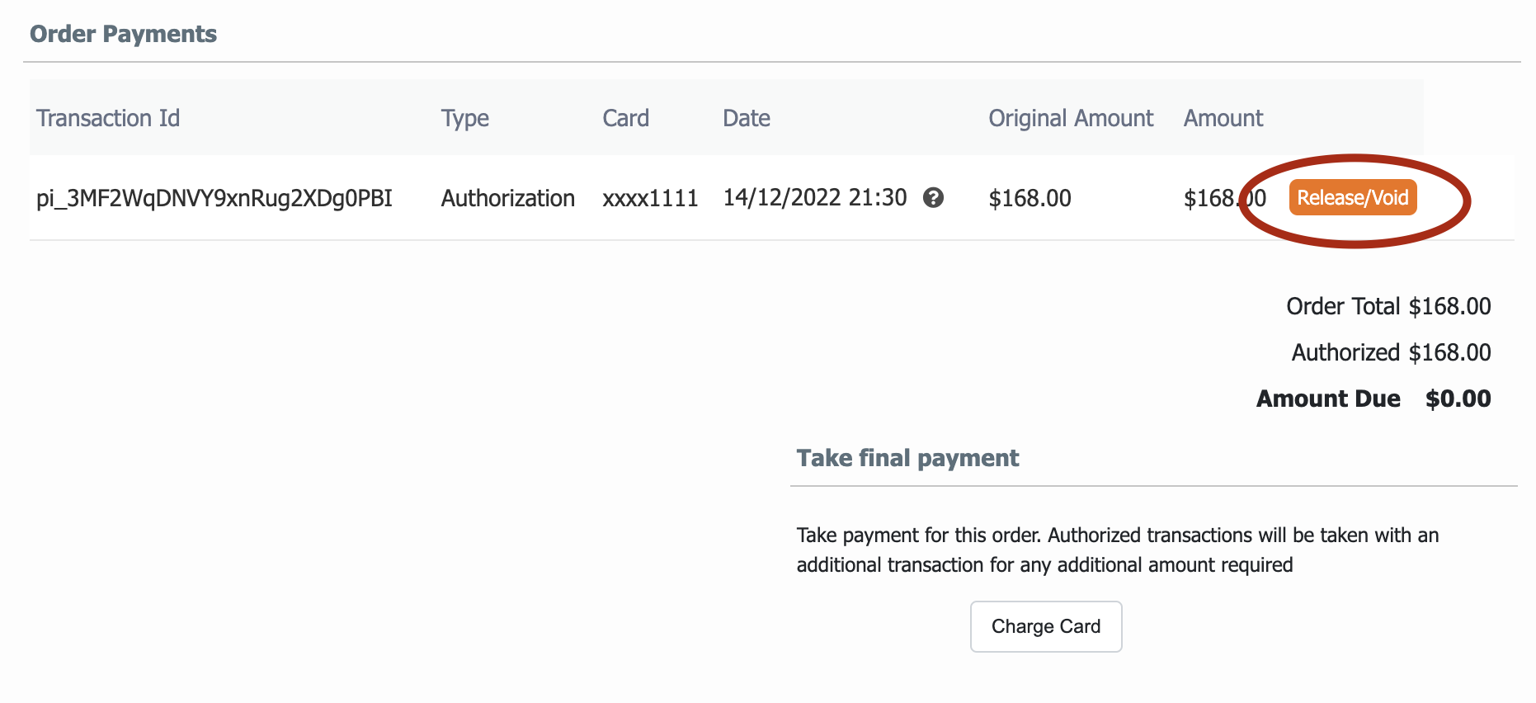
Task: Click the payment description paragraph text
Action: pos(1117,550)
